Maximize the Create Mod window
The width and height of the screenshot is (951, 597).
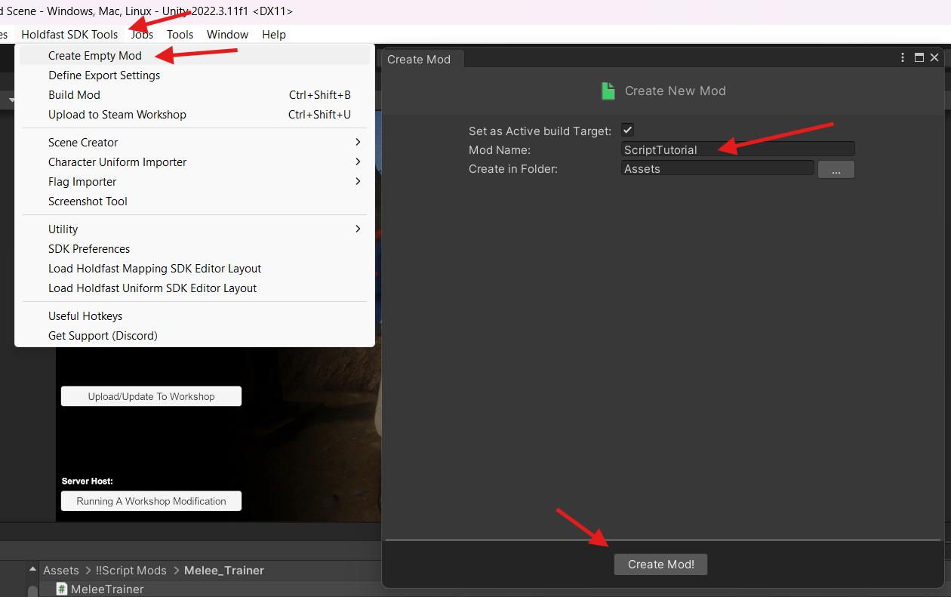[919, 58]
